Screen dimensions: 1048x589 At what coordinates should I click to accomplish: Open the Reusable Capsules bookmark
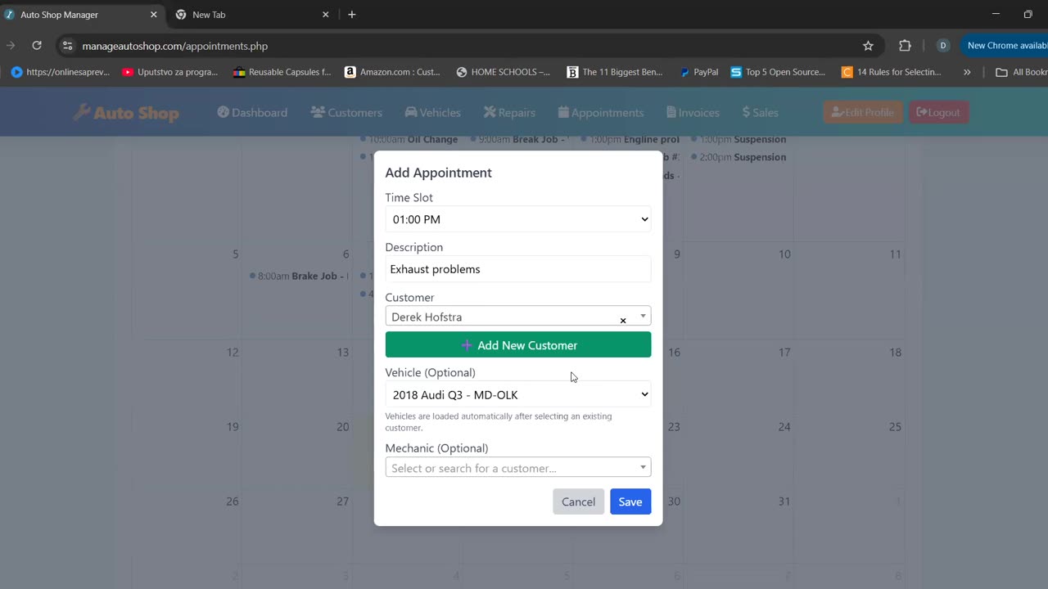[x=282, y=72]
